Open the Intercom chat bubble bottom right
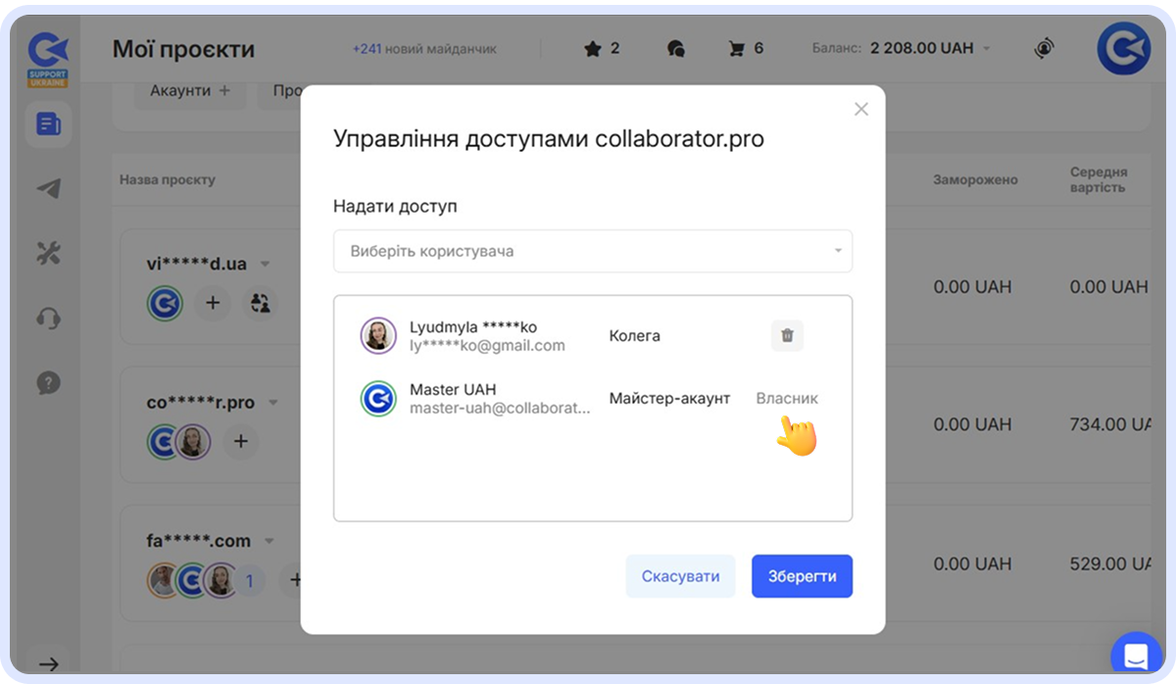The width and height of the screenshot is (1176, 684). [1136, 655]
